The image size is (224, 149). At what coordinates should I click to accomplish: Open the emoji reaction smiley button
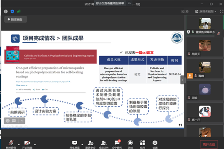tap(7, 121)
